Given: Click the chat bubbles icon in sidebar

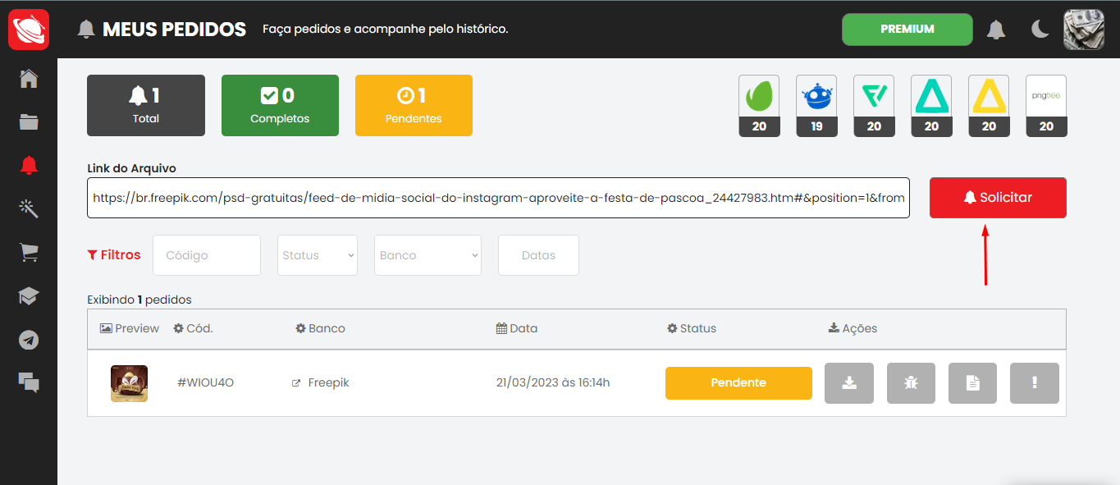Looking at the screenshot, I should (29, 382).
